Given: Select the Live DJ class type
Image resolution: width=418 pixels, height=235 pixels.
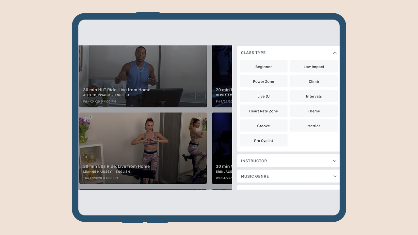Looking at the screenshot, I should pyautogui.click(x=264, y=96).
